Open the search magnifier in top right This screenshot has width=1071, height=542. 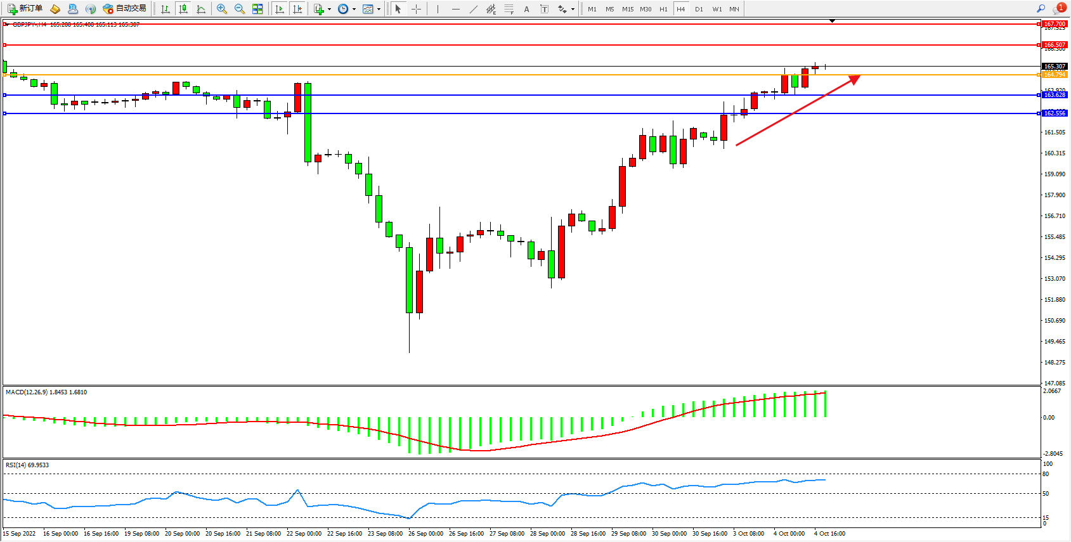tap(1041, 9)
